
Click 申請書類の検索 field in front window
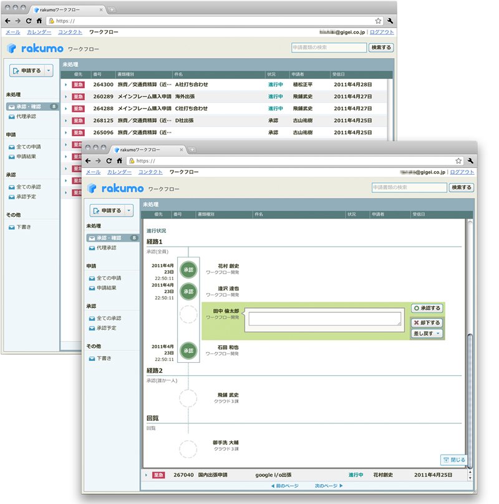click(x=409, y=187)
